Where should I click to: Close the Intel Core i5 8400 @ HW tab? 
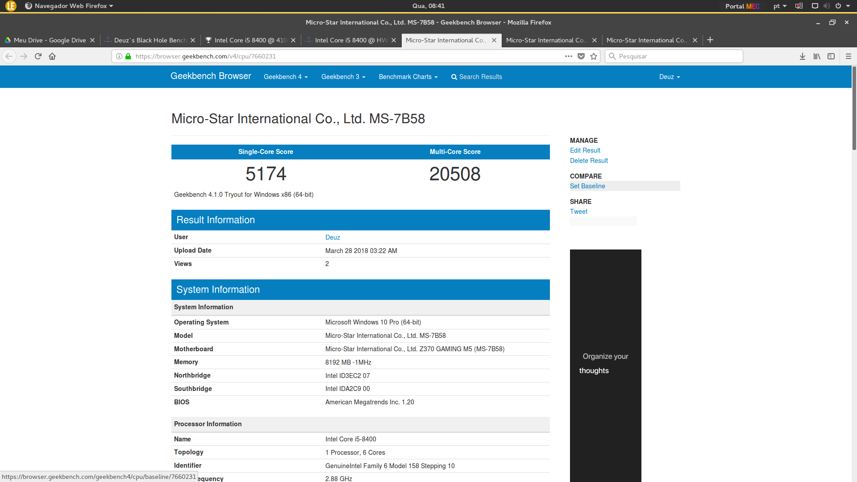click(394, 40)
